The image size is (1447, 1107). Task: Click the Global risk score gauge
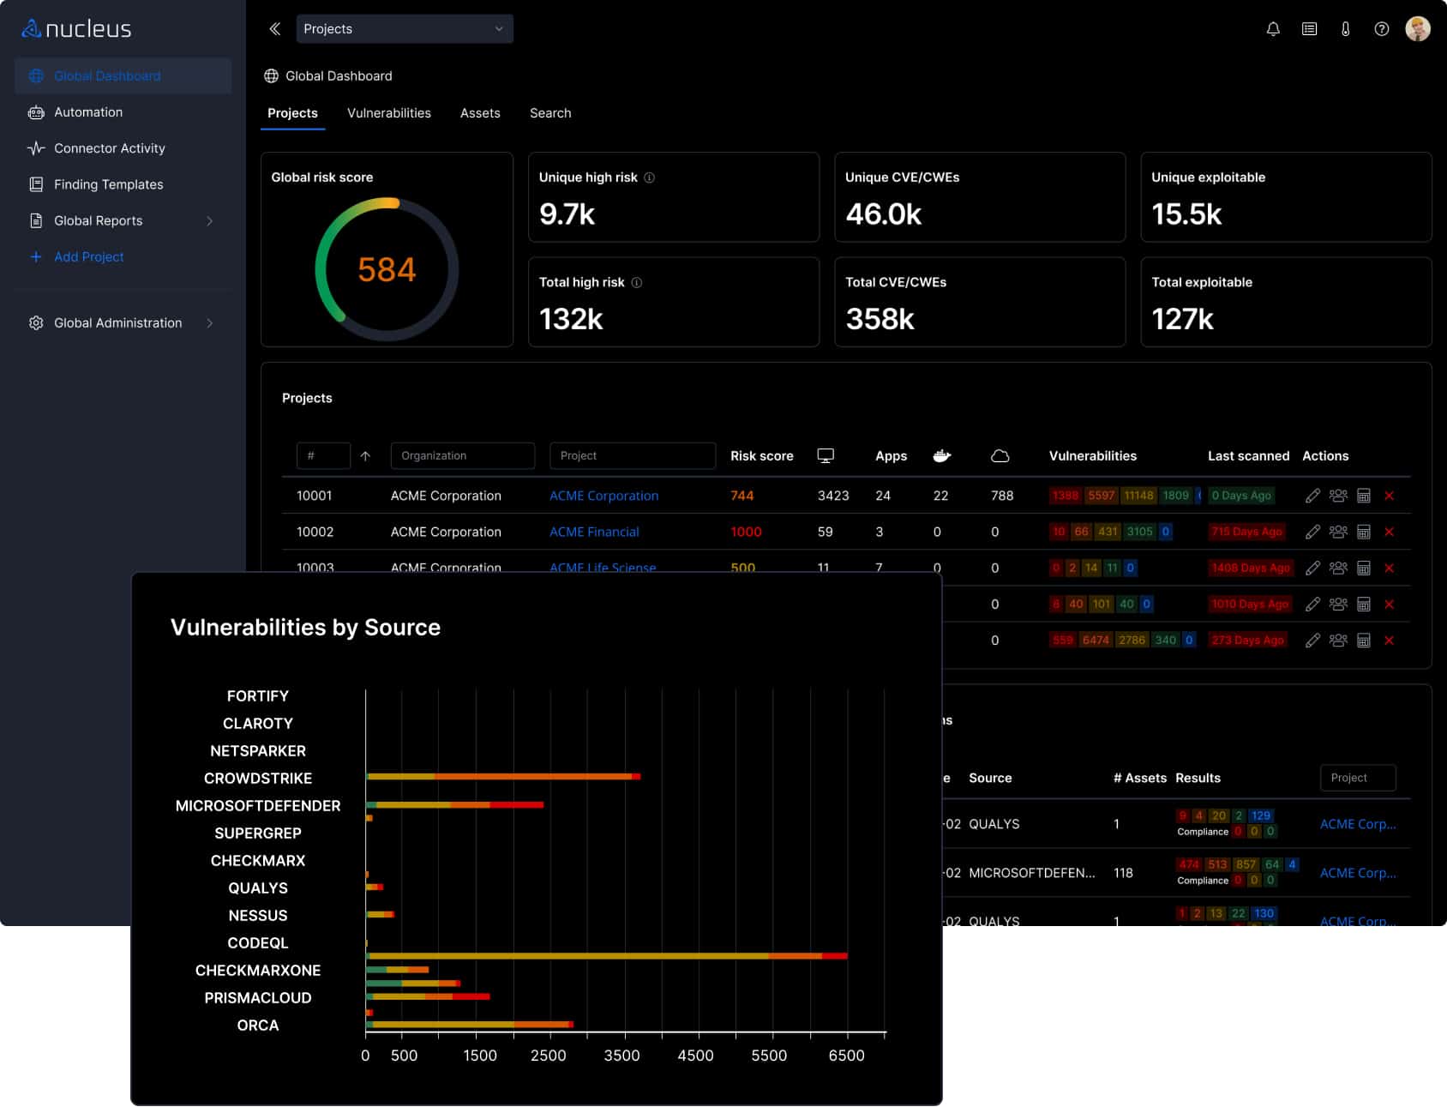[387, 269]
